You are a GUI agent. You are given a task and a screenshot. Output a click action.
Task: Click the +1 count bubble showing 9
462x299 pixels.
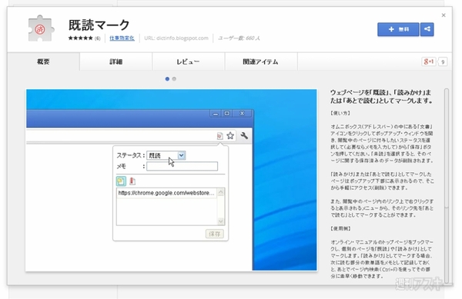coord(442,61)
